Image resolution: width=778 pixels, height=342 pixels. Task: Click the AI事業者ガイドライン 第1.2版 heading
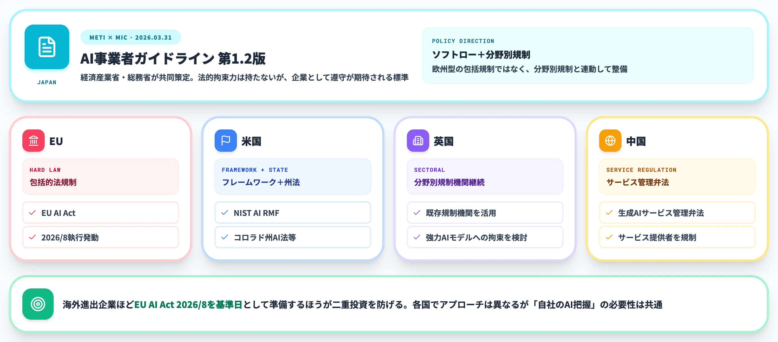(x=173, y=59)
